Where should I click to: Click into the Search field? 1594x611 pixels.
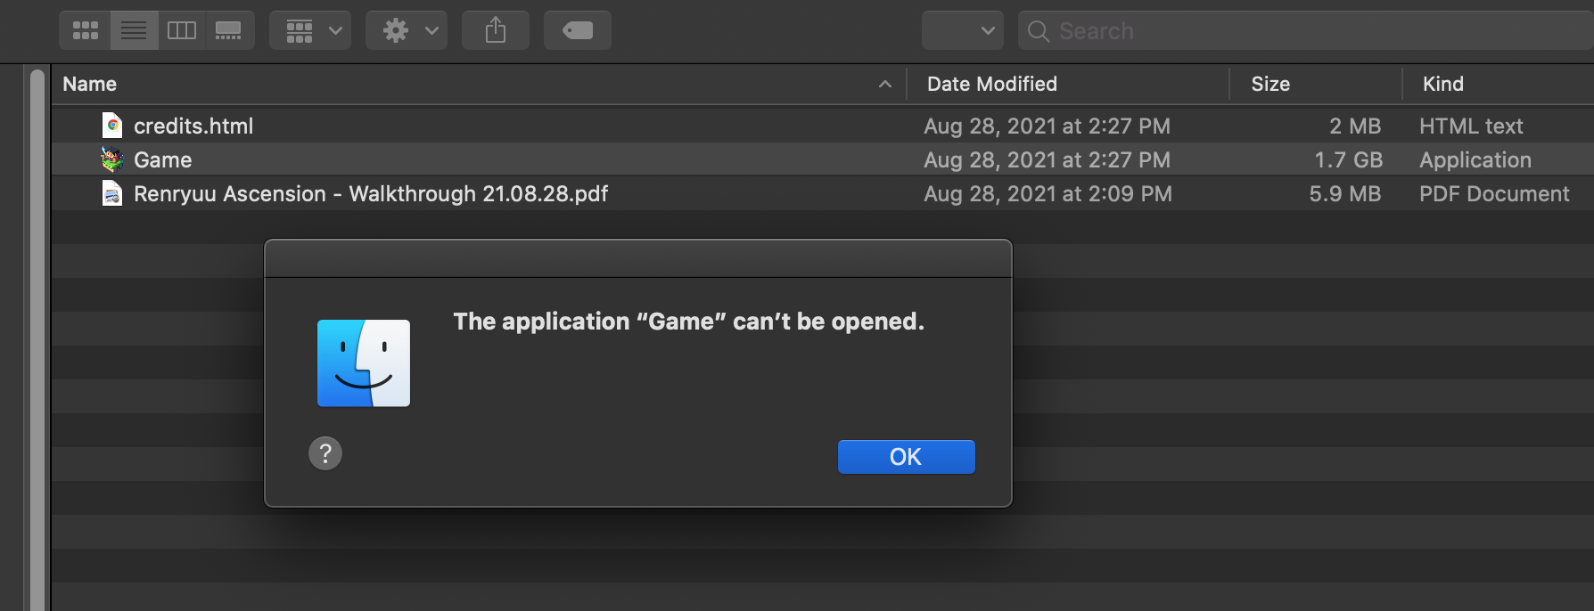coord(1306,30)
